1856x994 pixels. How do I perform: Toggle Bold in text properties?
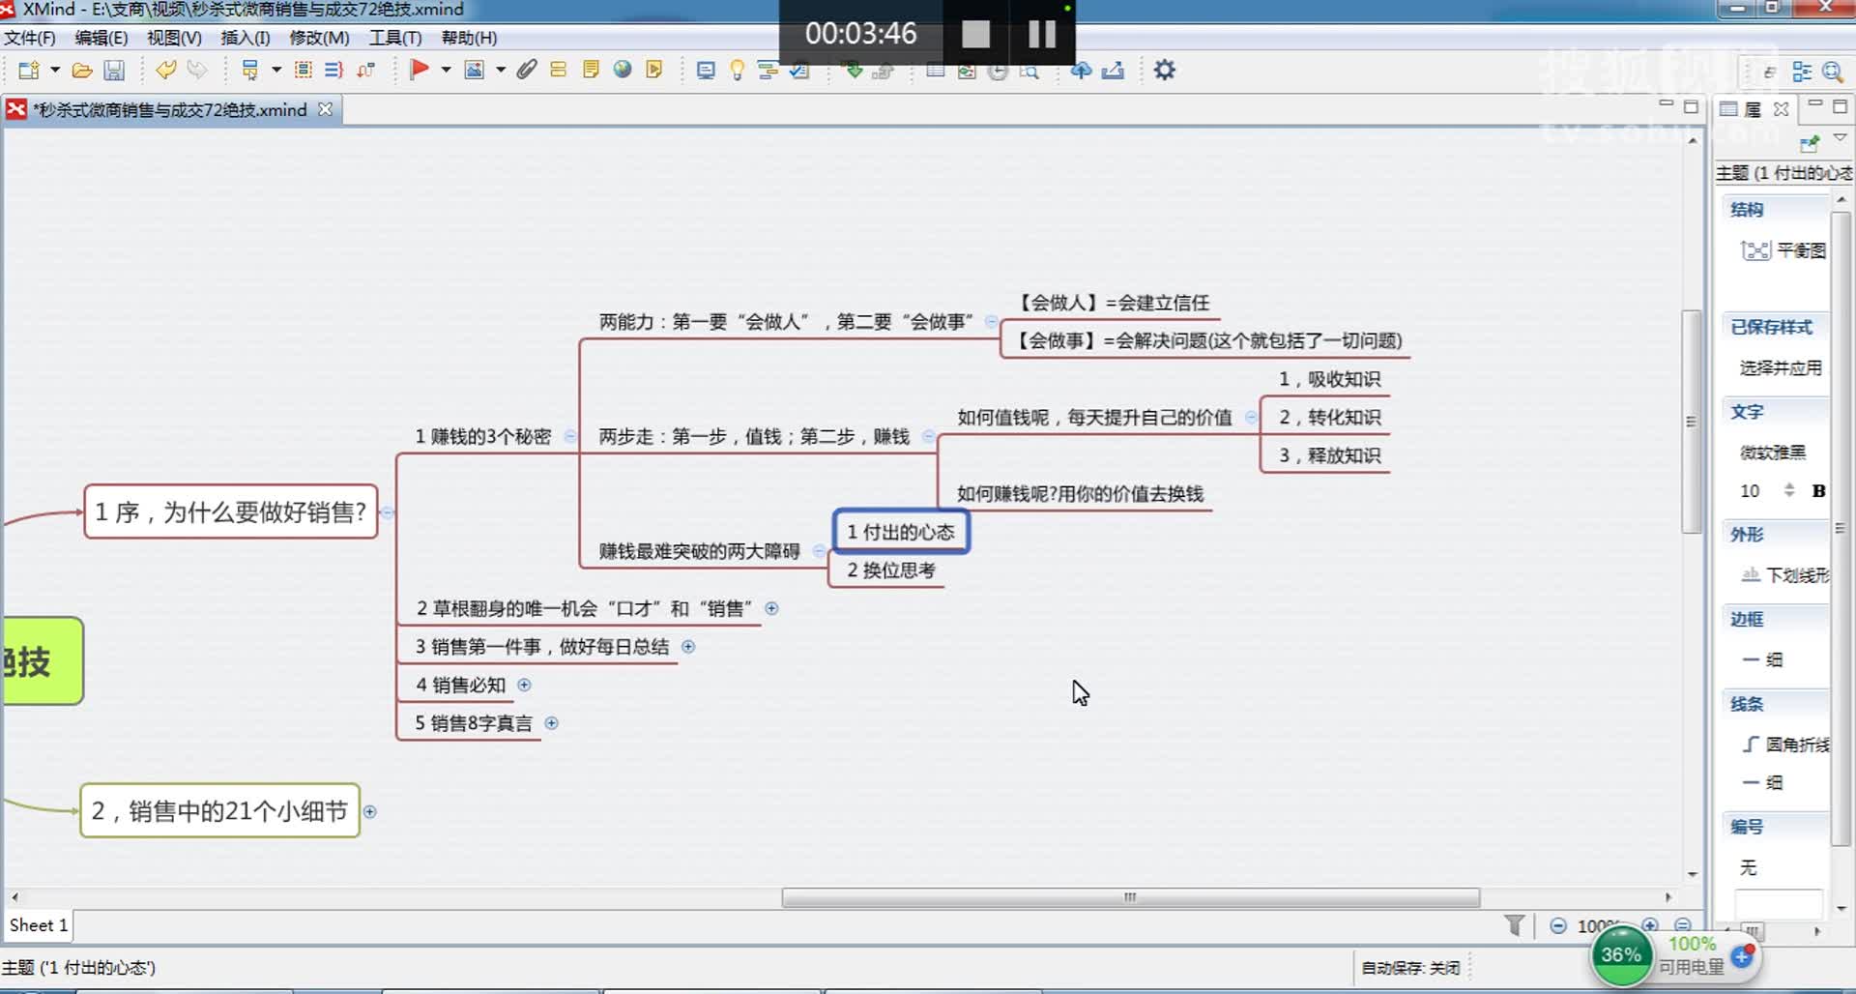(1818, 490)
